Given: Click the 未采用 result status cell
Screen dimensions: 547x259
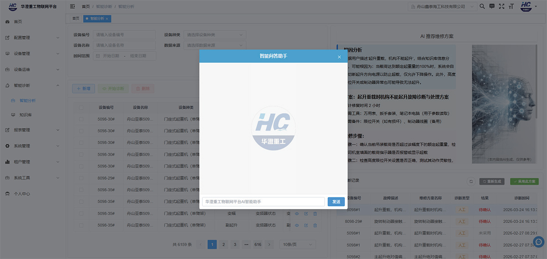Looking at the screenshot, I should click(485, 233).
